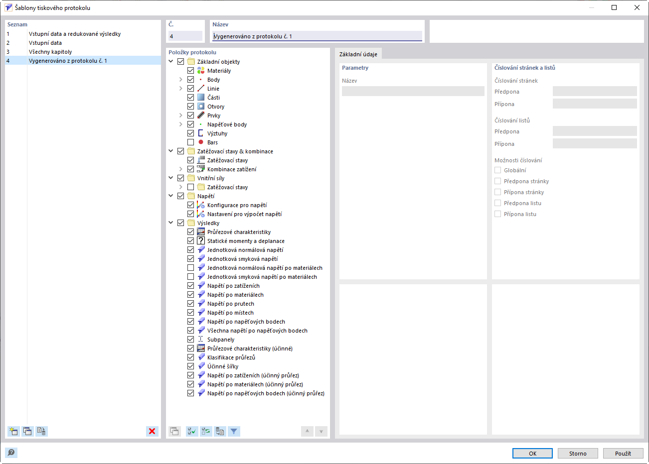This screenshot has width=649, height=464.
Task: Click the Části blue square icon
Action: 201,98
